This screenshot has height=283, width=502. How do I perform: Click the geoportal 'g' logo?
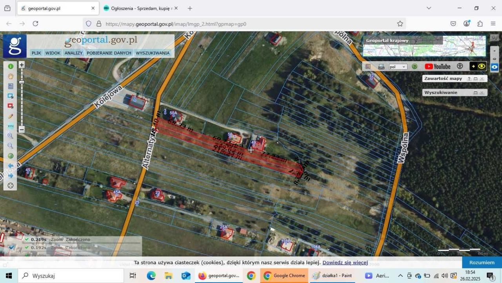15,46
